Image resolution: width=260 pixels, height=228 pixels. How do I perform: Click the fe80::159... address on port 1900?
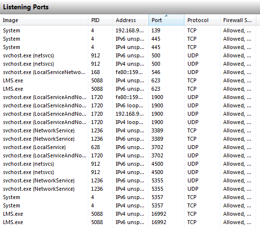[129, 97]
